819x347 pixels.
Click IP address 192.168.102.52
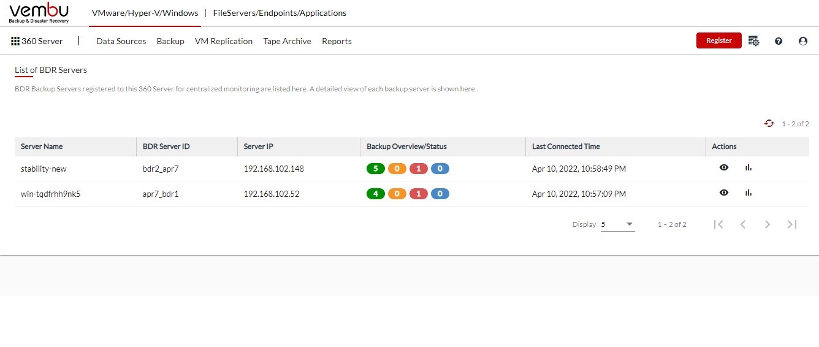click(272, 194)
